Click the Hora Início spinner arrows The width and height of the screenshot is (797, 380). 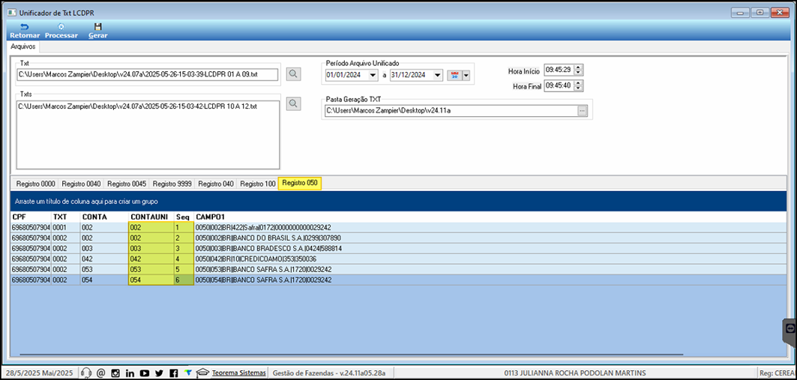pyautogui.click(x=579, y=70)
